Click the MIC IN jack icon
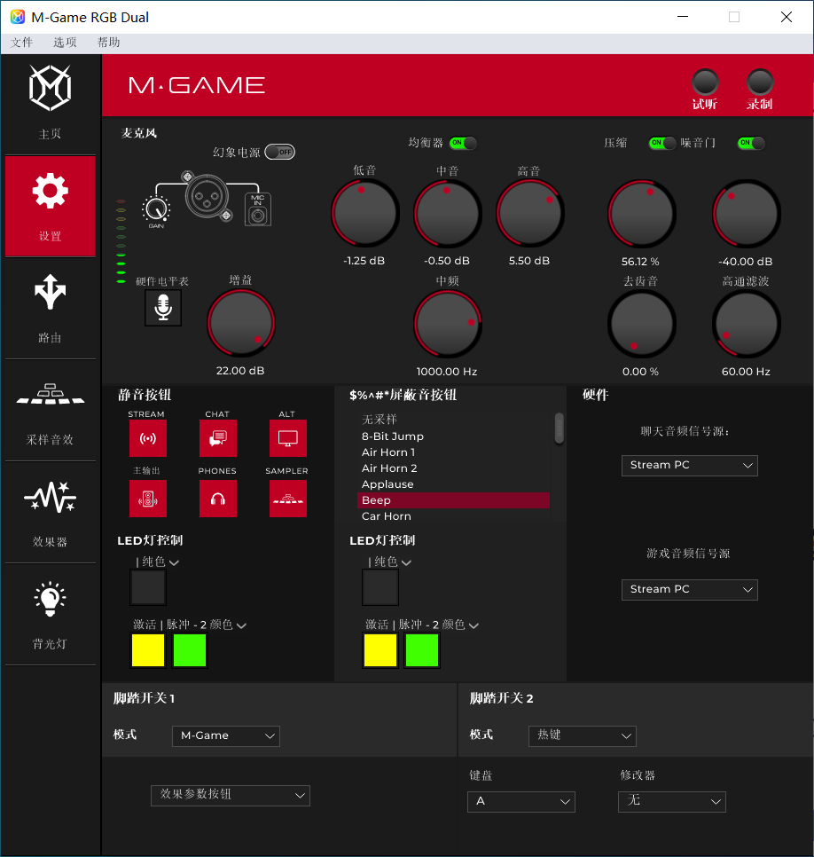This screenshot has height=857, width=814. [258, 209]
